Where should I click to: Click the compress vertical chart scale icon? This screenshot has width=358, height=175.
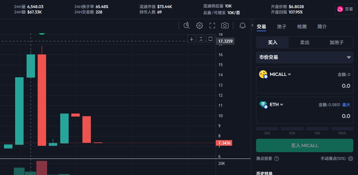[x=201, y=39]
